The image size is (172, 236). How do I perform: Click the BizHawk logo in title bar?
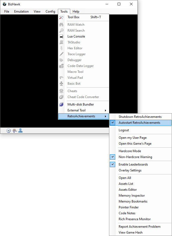coord(5,4)
